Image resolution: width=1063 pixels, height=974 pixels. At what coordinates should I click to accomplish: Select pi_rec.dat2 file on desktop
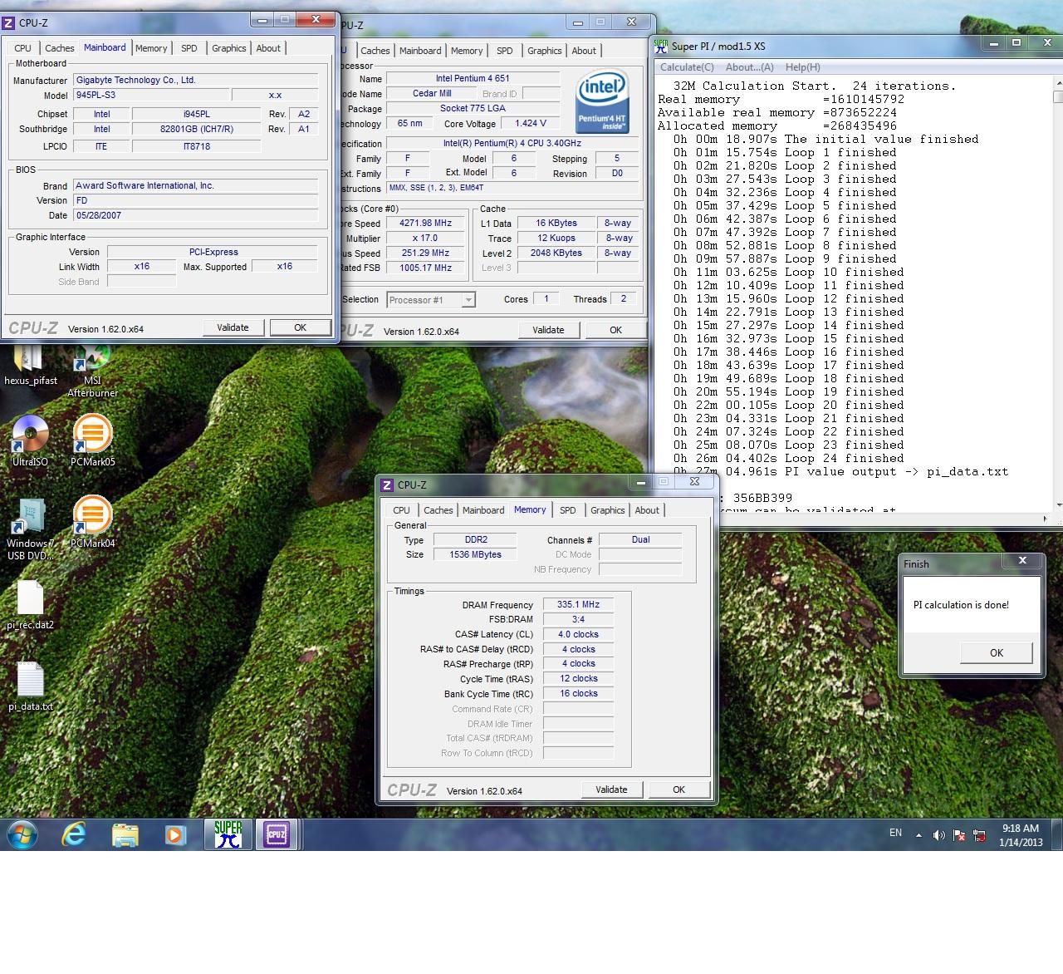(x=31, y=605)
